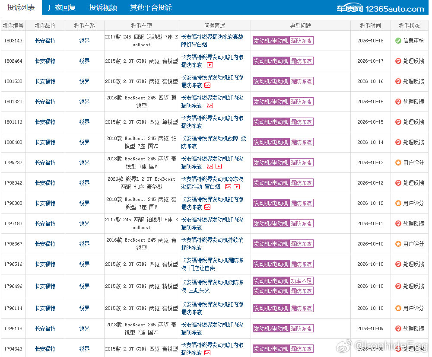Open image icon in complaint 1798042 row

tap(228, 187)
